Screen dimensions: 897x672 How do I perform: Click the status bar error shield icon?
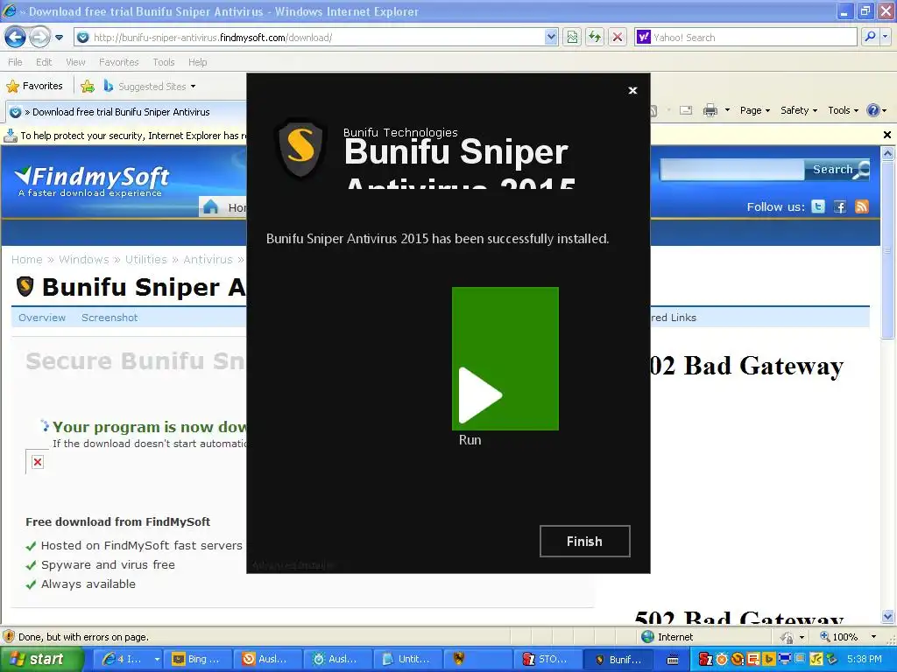pos(9,637)
